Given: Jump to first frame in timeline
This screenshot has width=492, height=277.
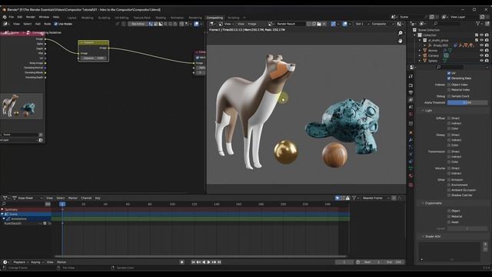Looking at the screenshot, I should coord(193,262).
